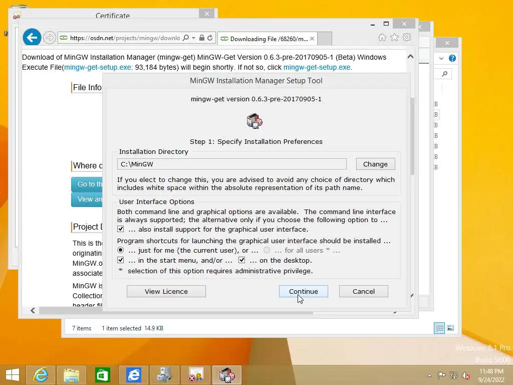Toggle 'in the start menu' checkbox
Image resolution: width=513 pixels, height=385 pixels.
click(x=121, y=260)
